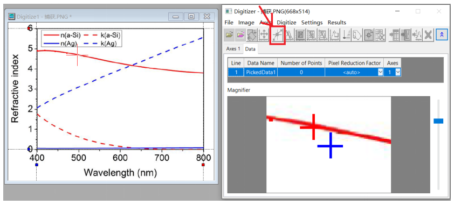454x205 pixels.
Task: Select the PickedData1 row
Action: (x=314, y=73)
